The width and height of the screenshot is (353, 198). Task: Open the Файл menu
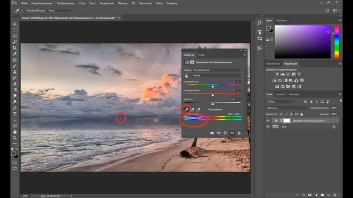tap(24, 3)
